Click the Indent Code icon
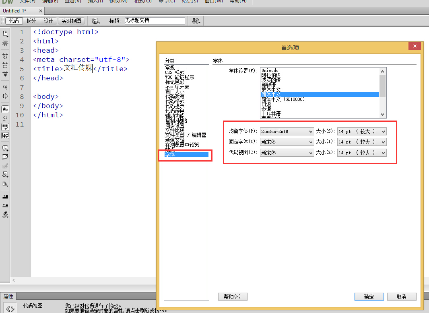429x313 pixels. click(5, 196)
